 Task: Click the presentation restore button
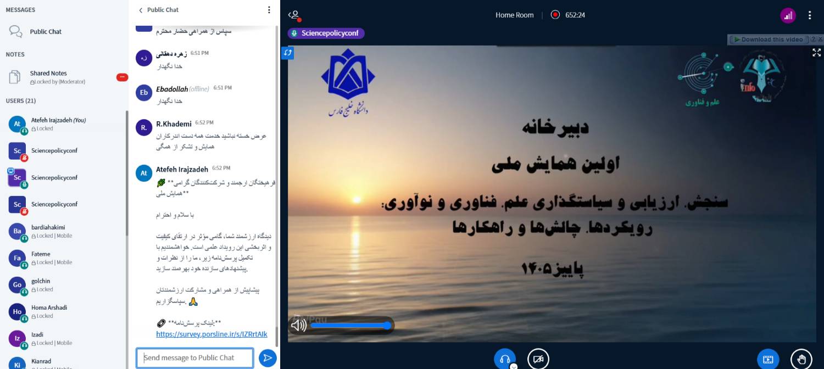point(768,360)
